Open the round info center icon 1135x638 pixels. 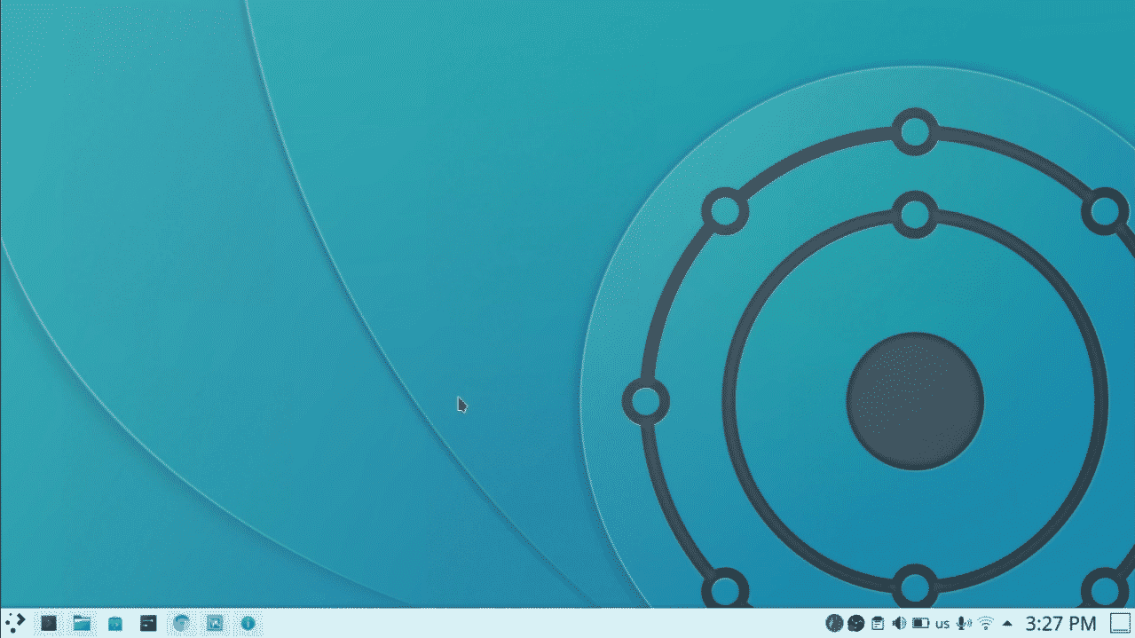248,624
